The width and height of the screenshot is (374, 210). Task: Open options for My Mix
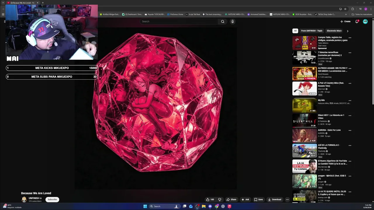click(350, 101)
